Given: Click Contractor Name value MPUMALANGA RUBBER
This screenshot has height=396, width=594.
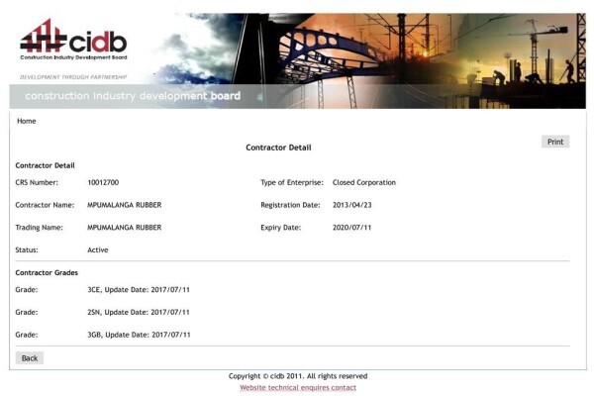Looking at the screenshot, I should click(125, 205).
